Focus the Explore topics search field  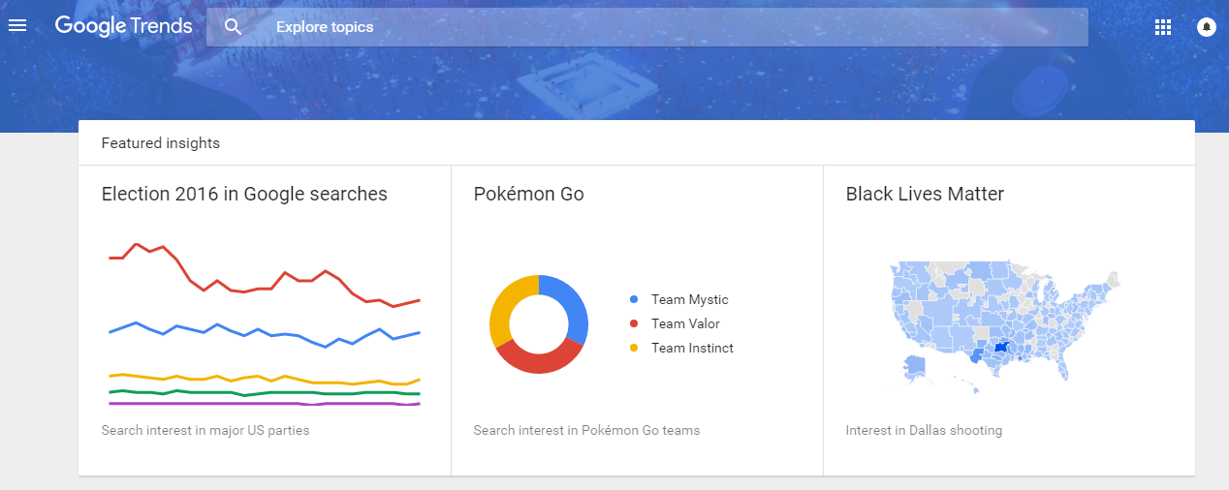647,27
